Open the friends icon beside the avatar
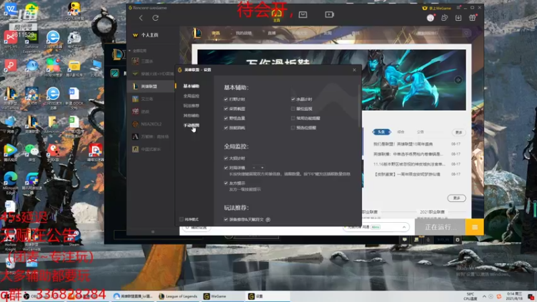The height and width of the screenshot is (302, 537). point(444,18)
